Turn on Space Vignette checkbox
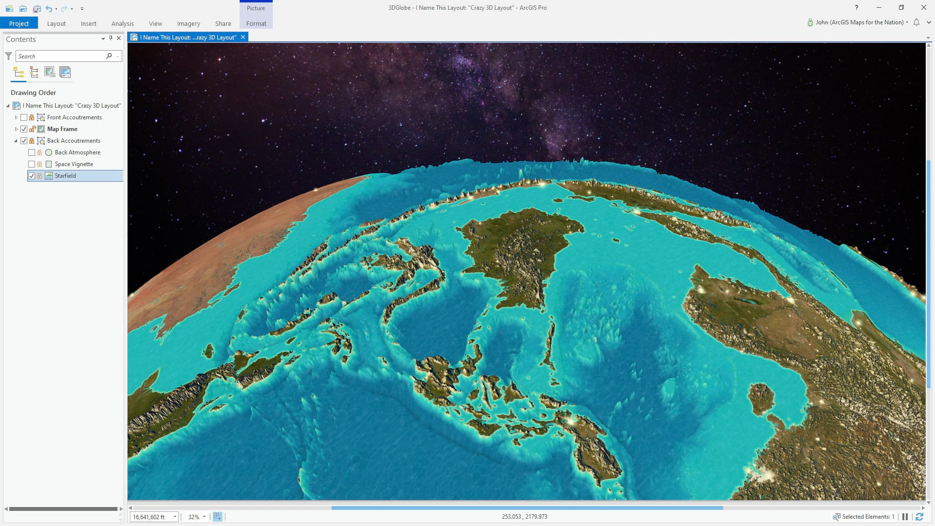935x526 pixels. coord(32,164)
